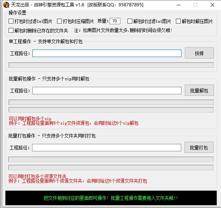Click the batch pack 工程路径 field

tap(107, 148)
